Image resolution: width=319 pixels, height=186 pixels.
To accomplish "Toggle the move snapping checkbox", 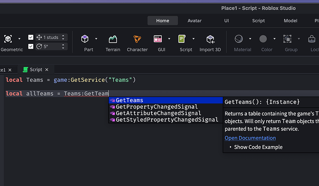I will [x=31, y=37].
